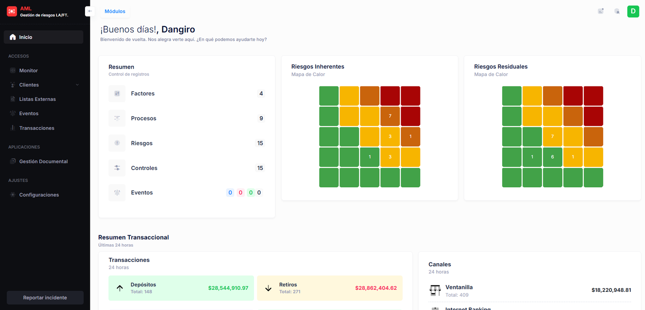Click the inherent risk heatmap cell showing 7
645x310 pixels.
(x=390, y=116)
